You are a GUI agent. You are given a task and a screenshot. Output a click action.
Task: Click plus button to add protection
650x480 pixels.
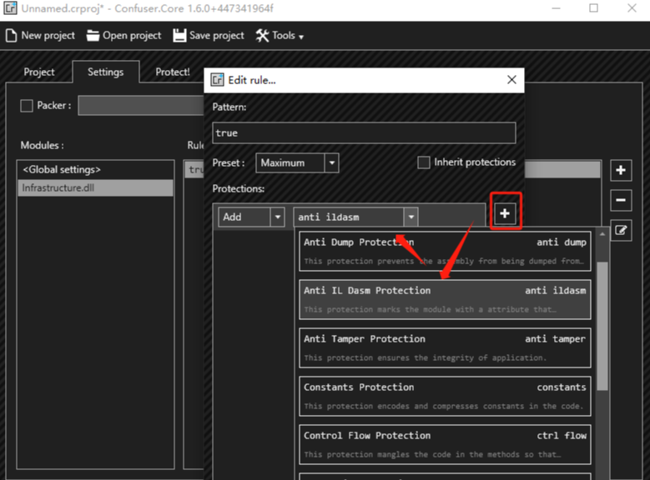tap(504, 214)
